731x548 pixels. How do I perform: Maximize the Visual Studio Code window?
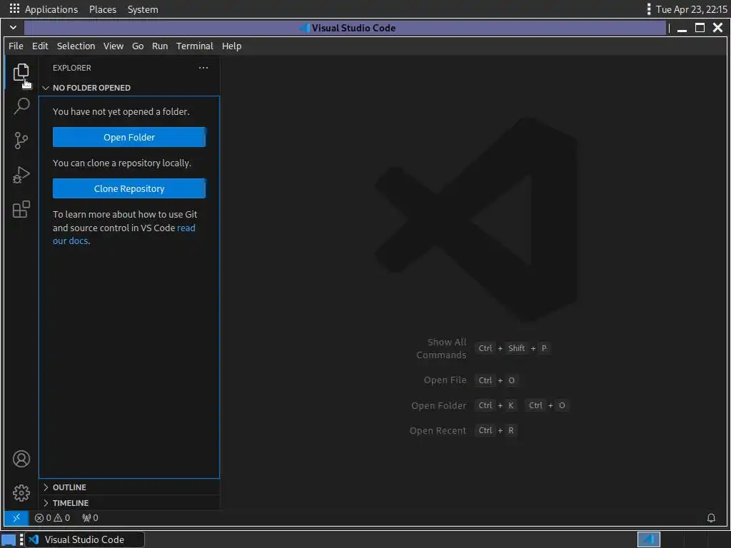click(x=700, y=28)
